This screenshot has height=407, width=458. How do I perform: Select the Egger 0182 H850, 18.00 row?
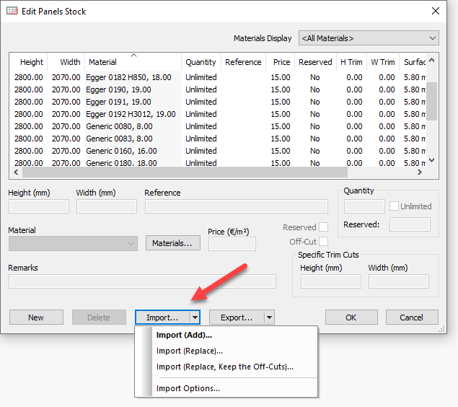tap(218, 77)
